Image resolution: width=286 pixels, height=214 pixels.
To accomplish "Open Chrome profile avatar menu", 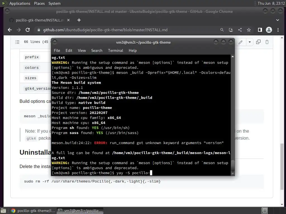I will 269,30.
